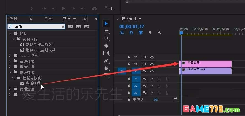245x116 pixels.
Task: Click the Go to In point button
Action: 44,9
